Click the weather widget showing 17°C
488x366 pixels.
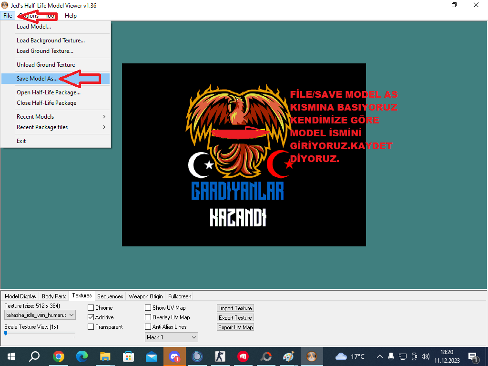tap(351, 356)
